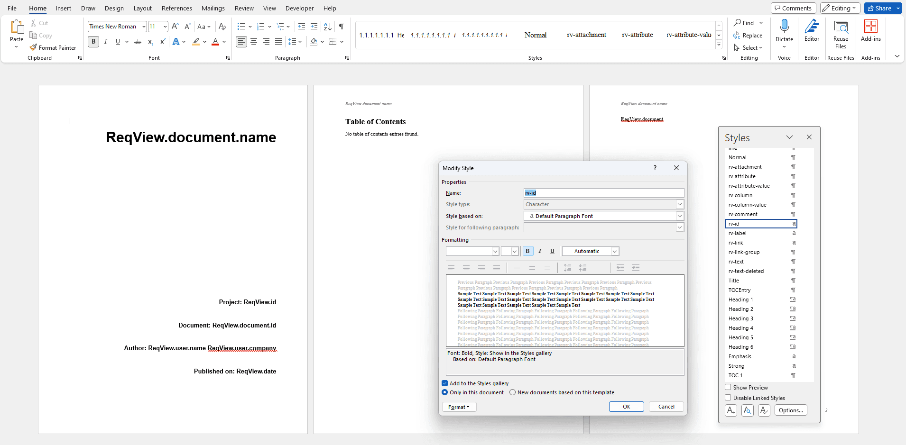Check Disable Linked Styles
Screen dimensions: 906x445
(x=728, y=398)
